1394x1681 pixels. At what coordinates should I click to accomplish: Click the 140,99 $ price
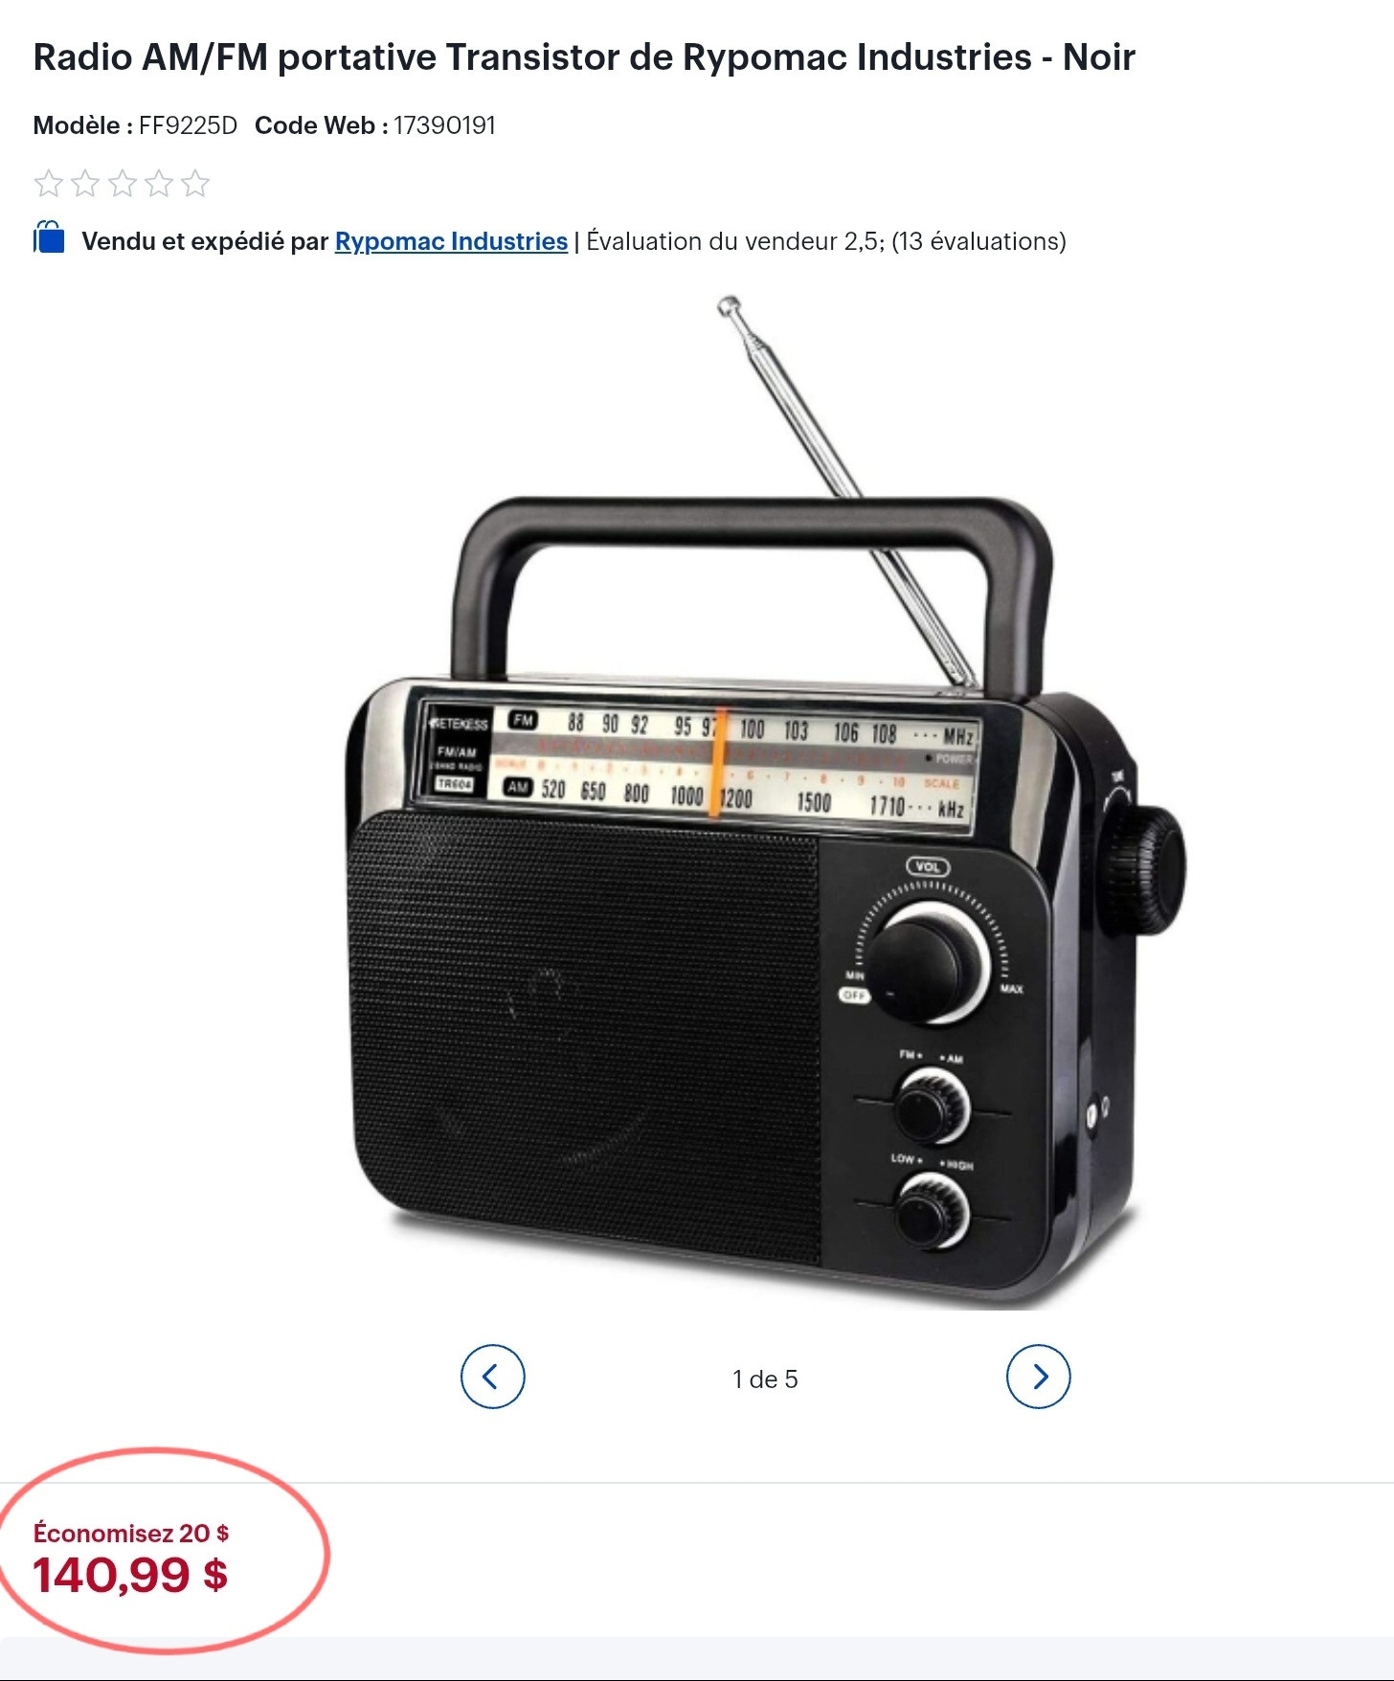tap(130, 1575)
